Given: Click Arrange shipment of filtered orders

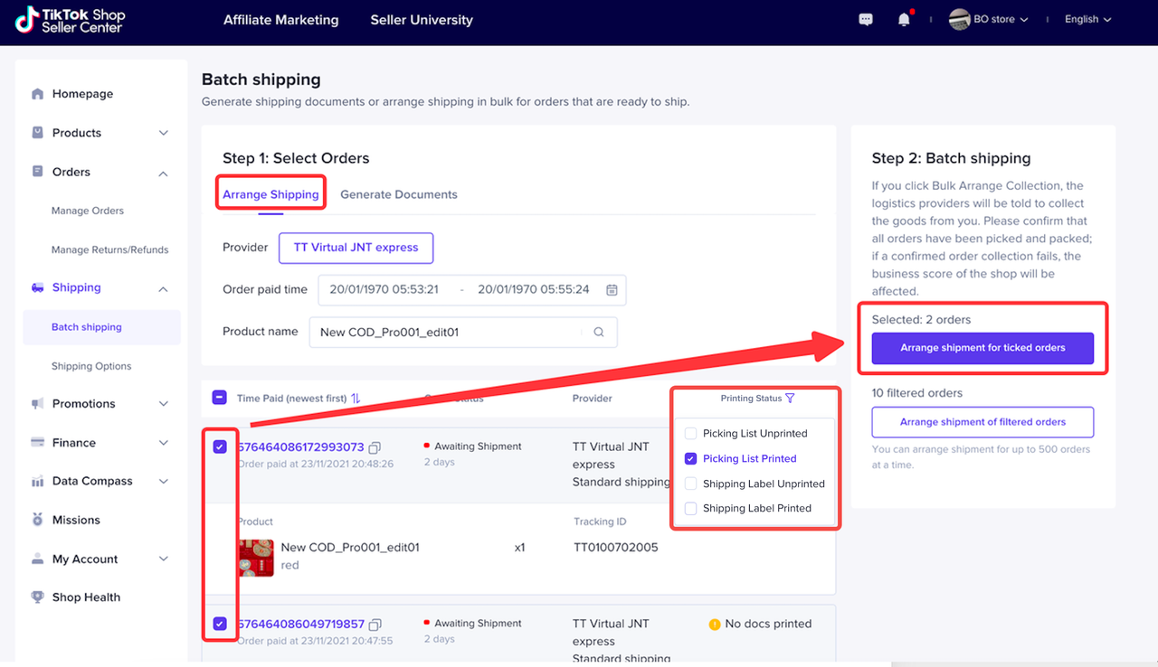Looking at the screenshot, I should click(x=982, y=422).
